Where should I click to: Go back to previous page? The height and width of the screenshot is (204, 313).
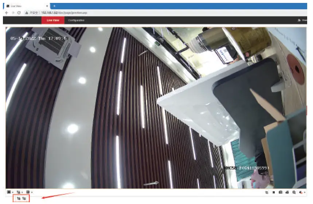pos(7,13)
